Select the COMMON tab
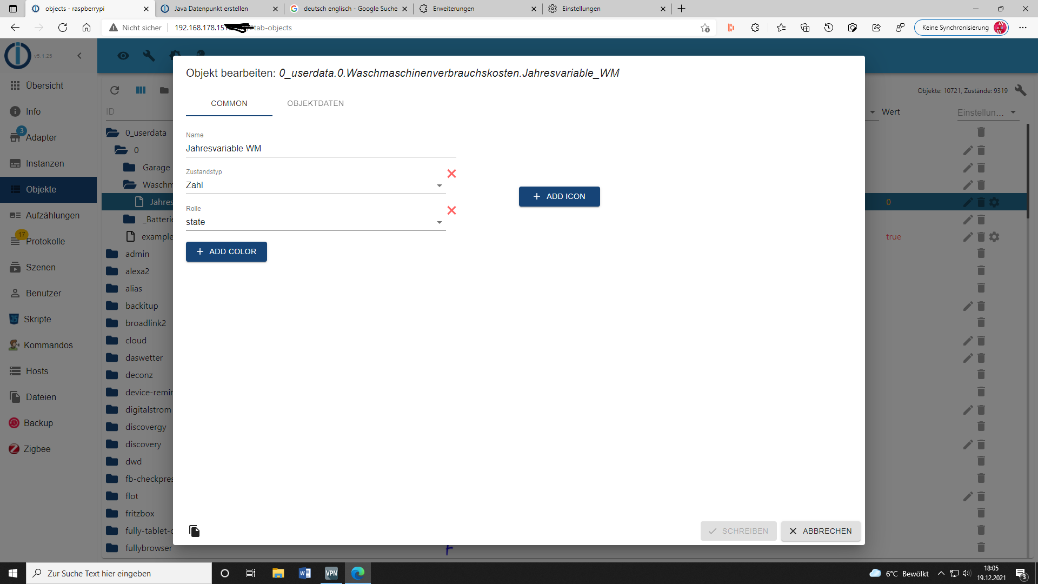The height and width of the screenshot is (584, 1038). coord(229,103)
